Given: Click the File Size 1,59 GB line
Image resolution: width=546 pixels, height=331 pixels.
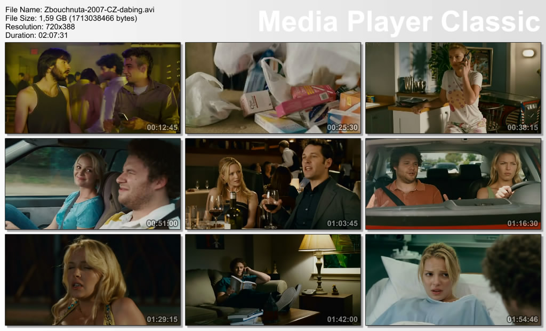Looking at the screenshot, I should [x=71, y=18].
